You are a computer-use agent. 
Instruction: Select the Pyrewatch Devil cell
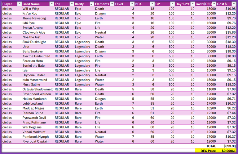(38, 118)
